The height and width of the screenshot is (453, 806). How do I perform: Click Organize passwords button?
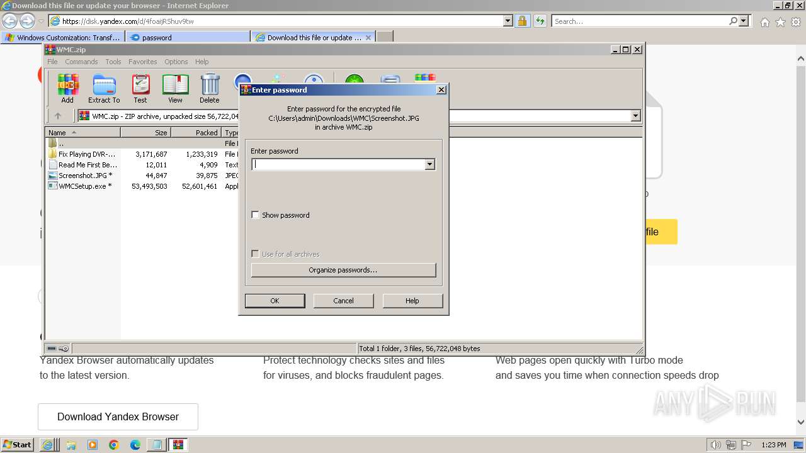(x=343, y=270)
